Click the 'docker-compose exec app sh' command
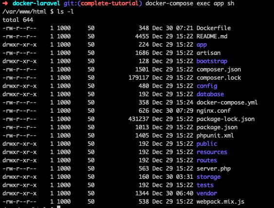 point(190,3)
